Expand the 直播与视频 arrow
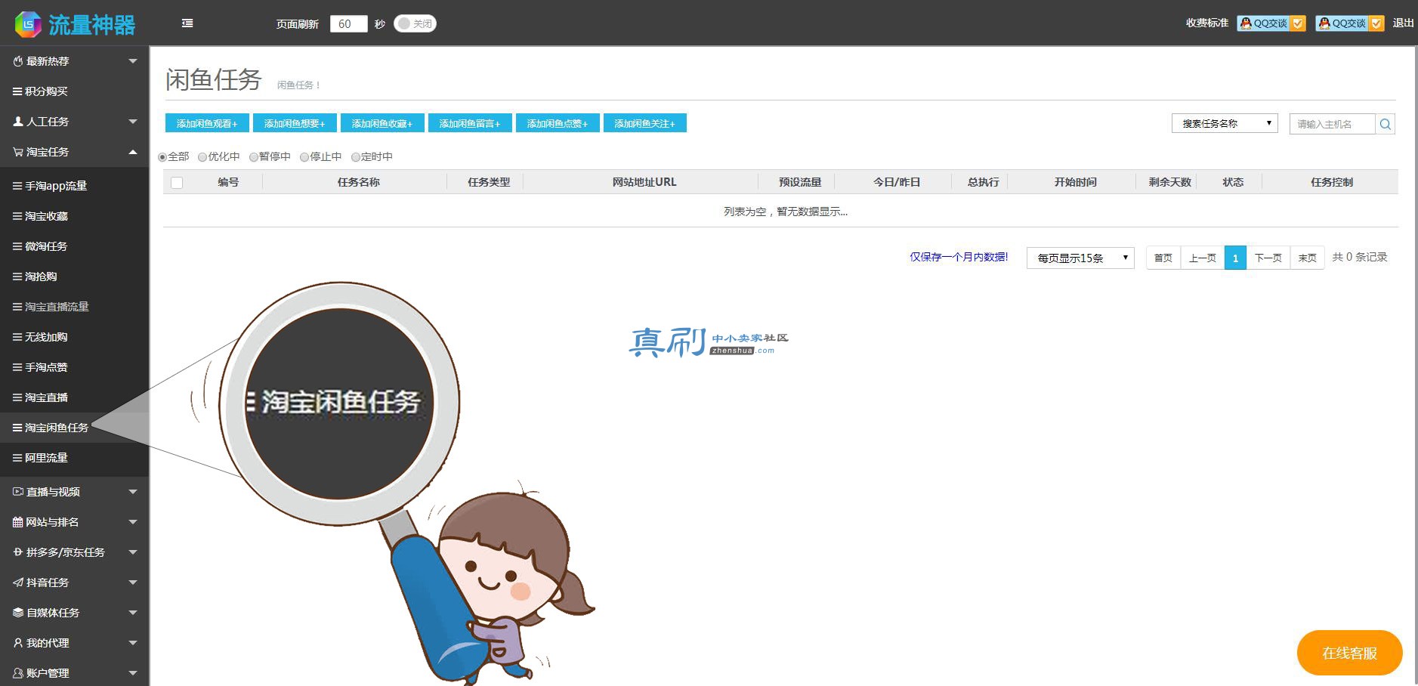 tap(133, 492)
